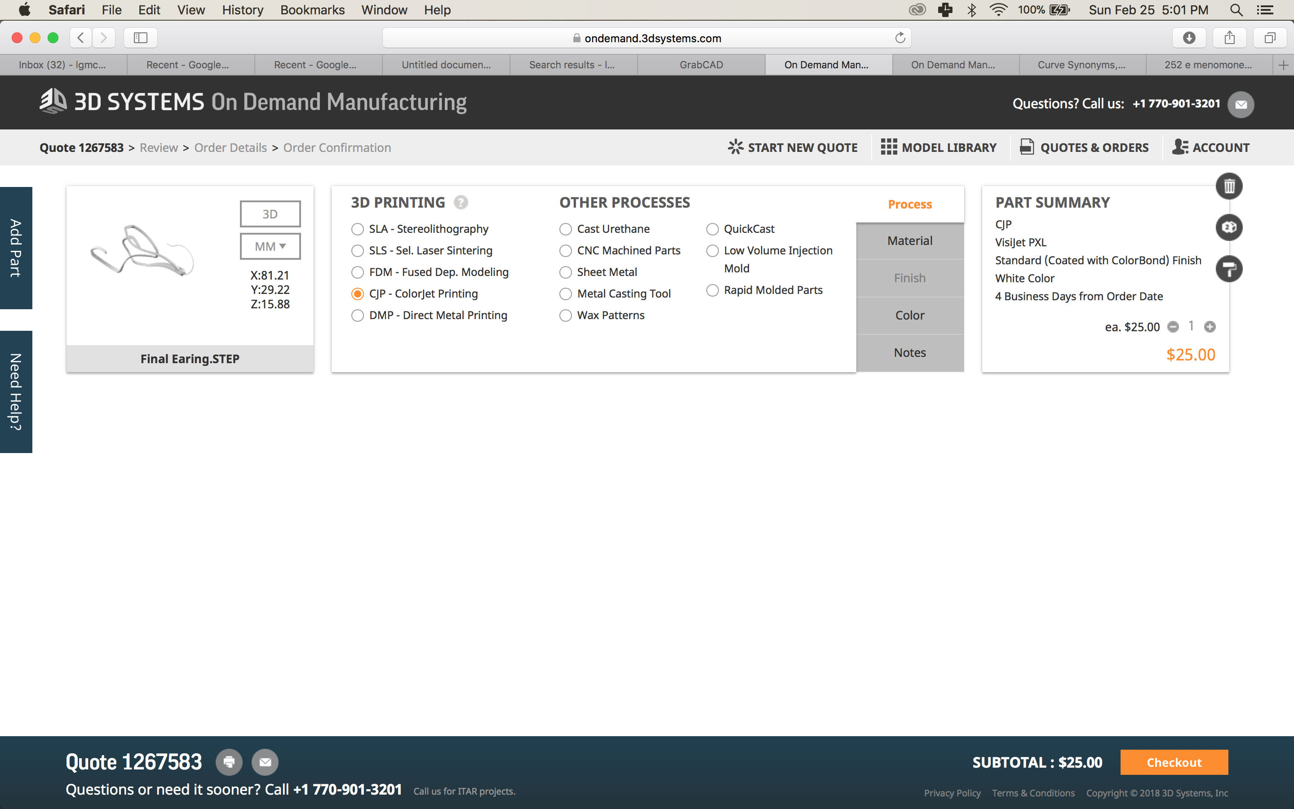Open the MM units dropdown

270,246
